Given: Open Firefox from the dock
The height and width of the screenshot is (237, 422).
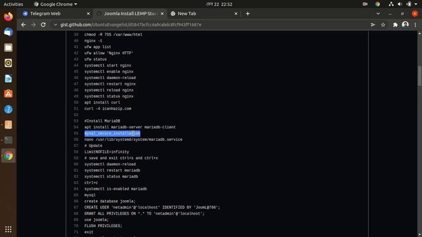Looking at the screenshot, I should tap(9, 16).
